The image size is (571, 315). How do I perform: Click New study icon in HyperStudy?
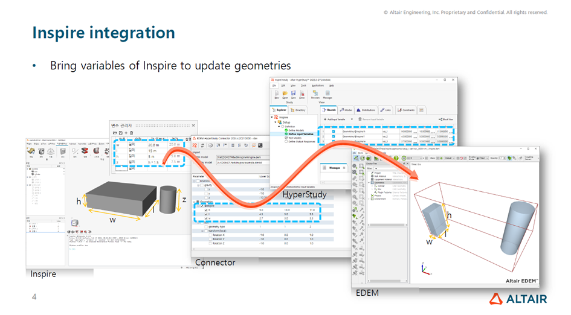pos(276,95)
